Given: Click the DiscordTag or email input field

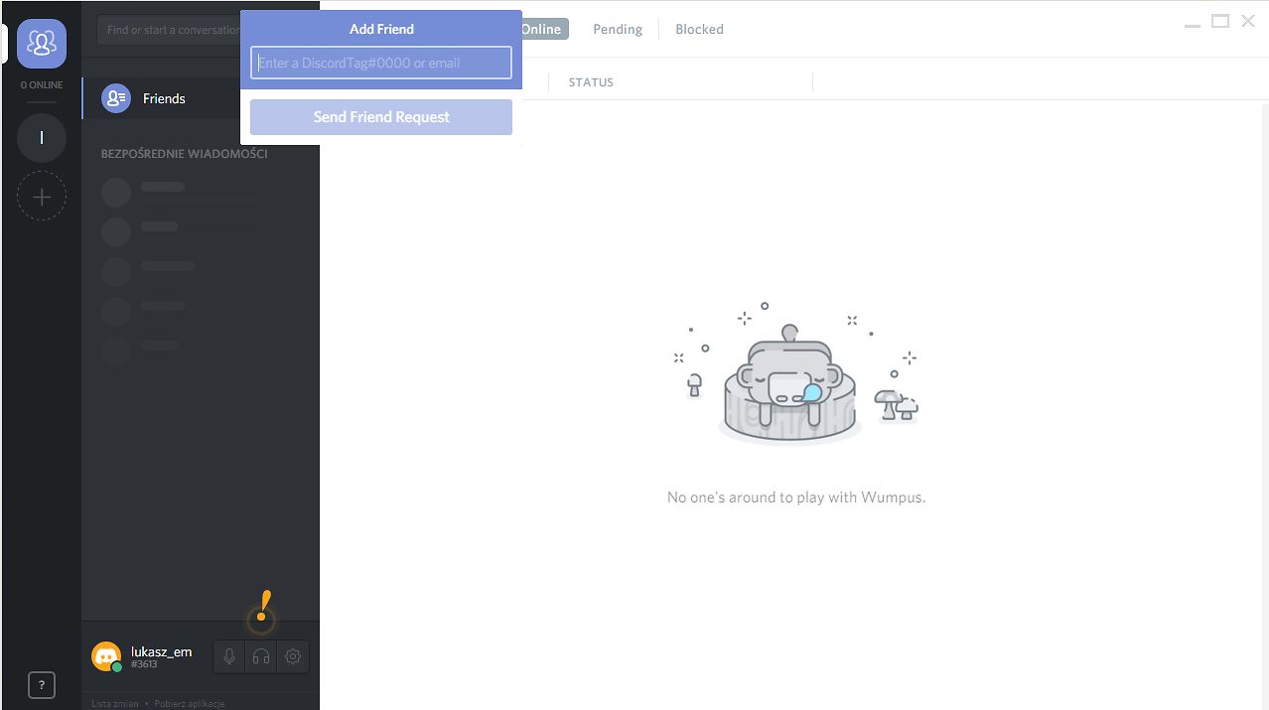Looking at the screenshot, I should (381, 63).
